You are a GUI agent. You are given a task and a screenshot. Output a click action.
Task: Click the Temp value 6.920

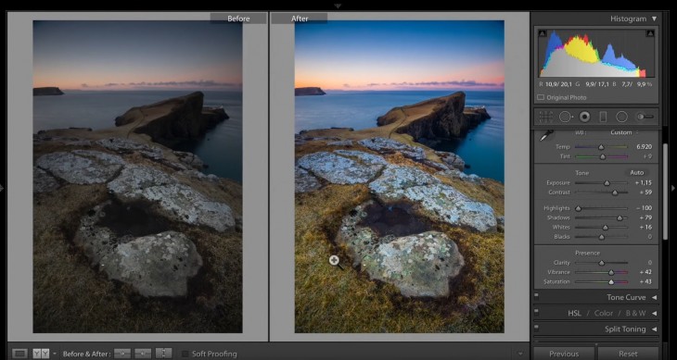[x=644, y=147]
